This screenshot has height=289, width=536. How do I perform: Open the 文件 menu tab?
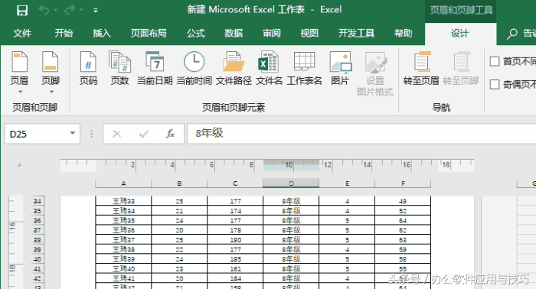pyautogui.click(x=22, y=33)
